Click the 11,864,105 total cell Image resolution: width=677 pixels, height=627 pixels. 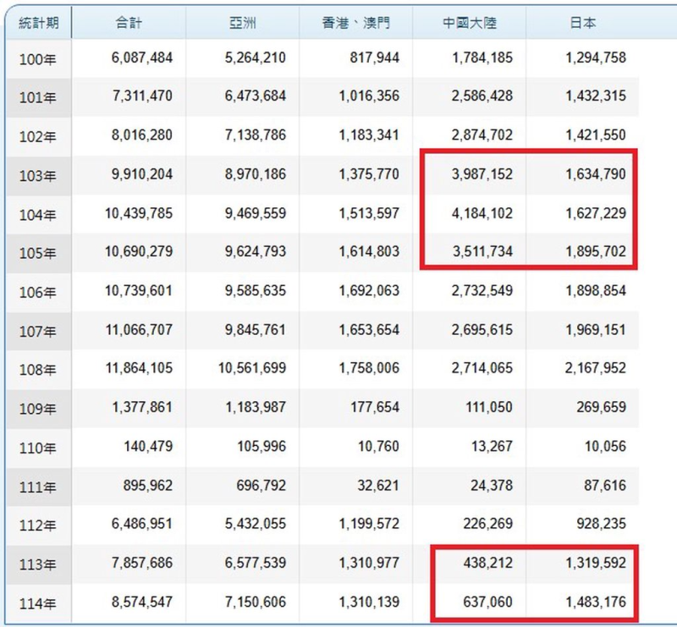pyautogui.click(x=139, y=369)
